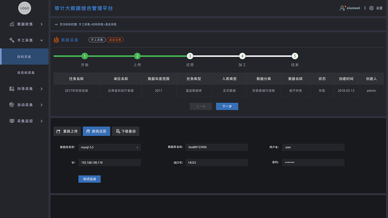
Task: Open the 数据库类型 mysql-5.5 dropdown
Action: click(109, 147)
